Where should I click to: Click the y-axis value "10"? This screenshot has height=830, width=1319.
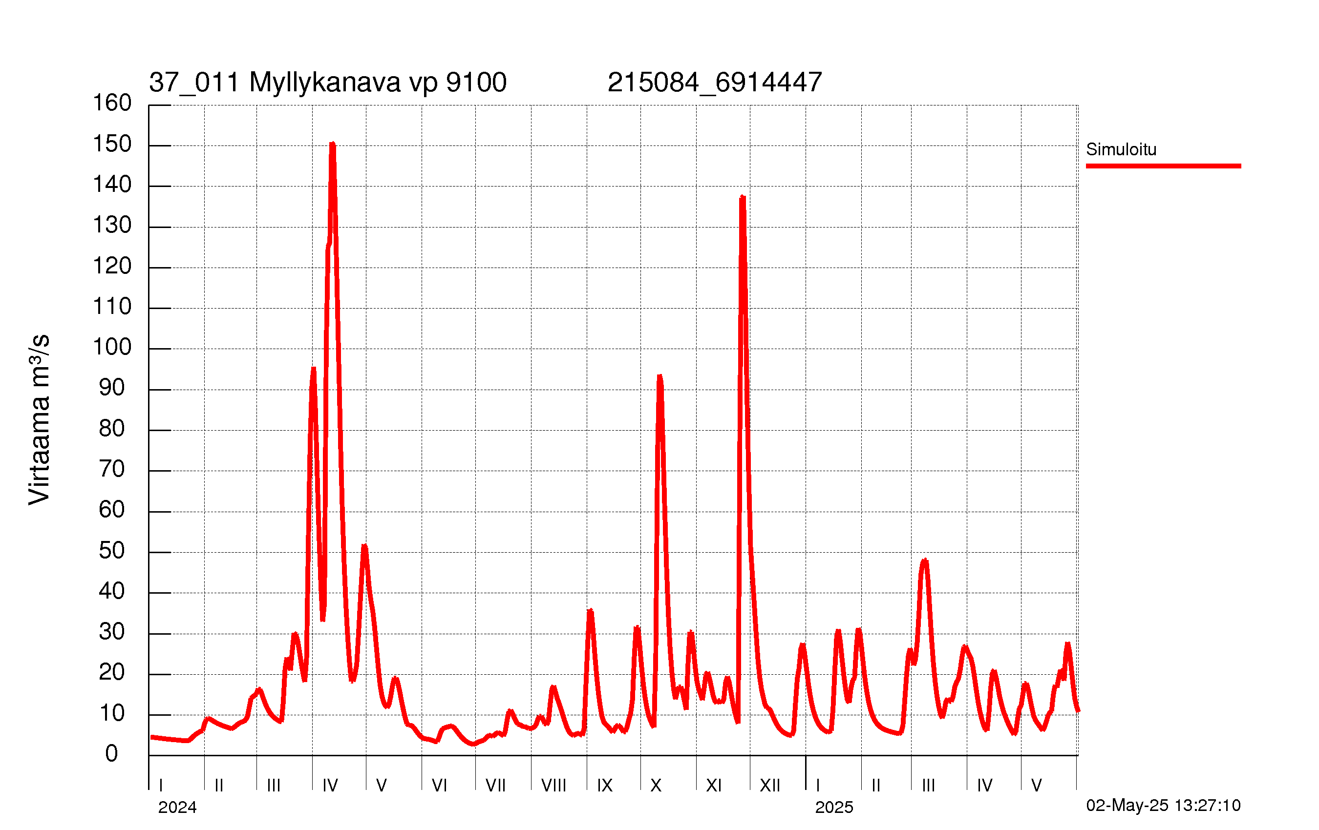click(x=112, y=713)
